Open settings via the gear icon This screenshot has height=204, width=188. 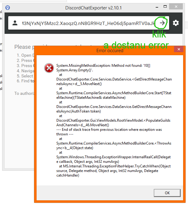tap(176, 23)
